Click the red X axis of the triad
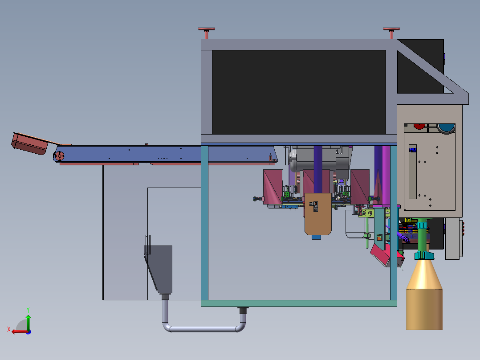Screen dimensions: 480x360 (x=20, y=331)
